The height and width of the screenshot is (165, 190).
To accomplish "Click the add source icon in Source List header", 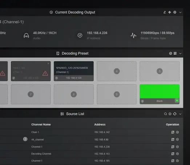I will click(170, 114).
